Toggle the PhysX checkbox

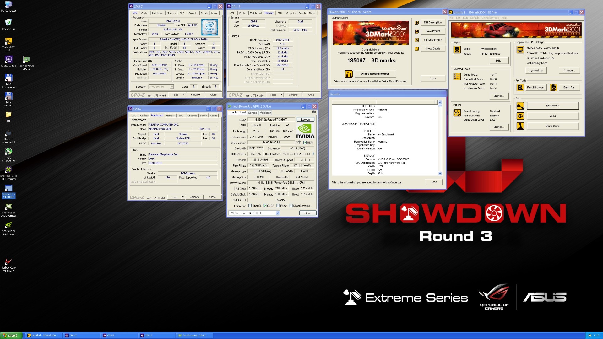278,206
